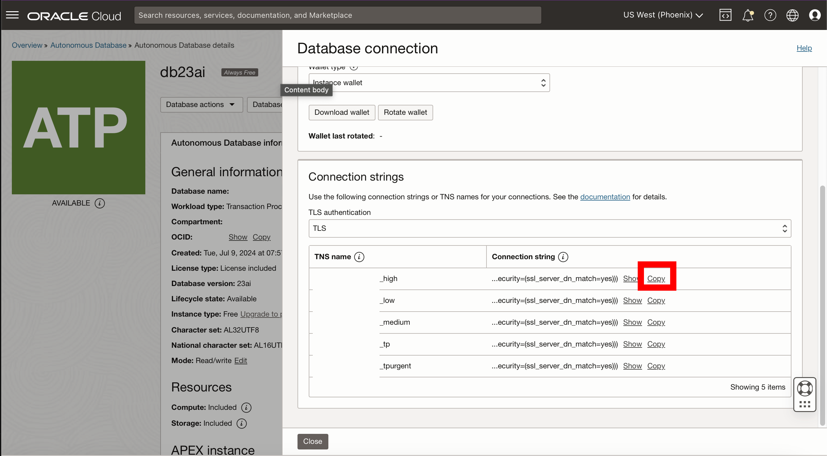The width and height of the screenshot is (827, 456).
Task: Open the US West (Phoenix) region selector
Action: click(x=663, y=15)
